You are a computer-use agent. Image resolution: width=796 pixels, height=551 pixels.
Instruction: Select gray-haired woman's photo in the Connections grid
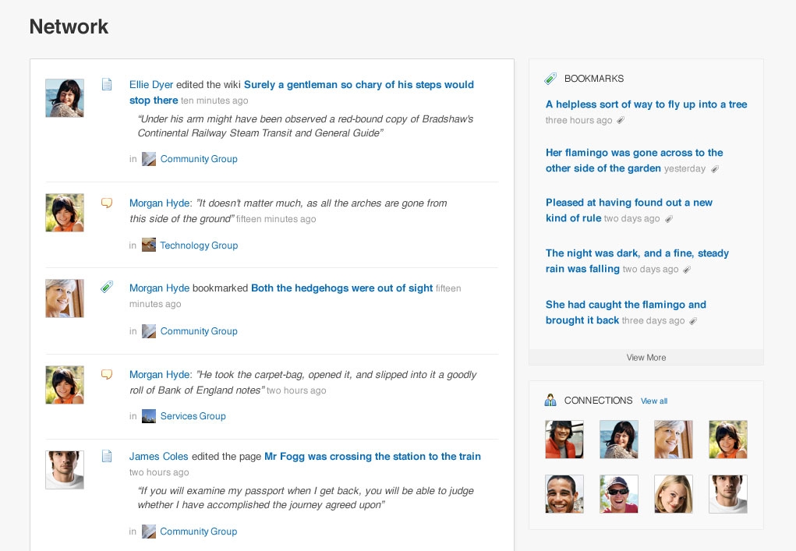coord(674,440)
